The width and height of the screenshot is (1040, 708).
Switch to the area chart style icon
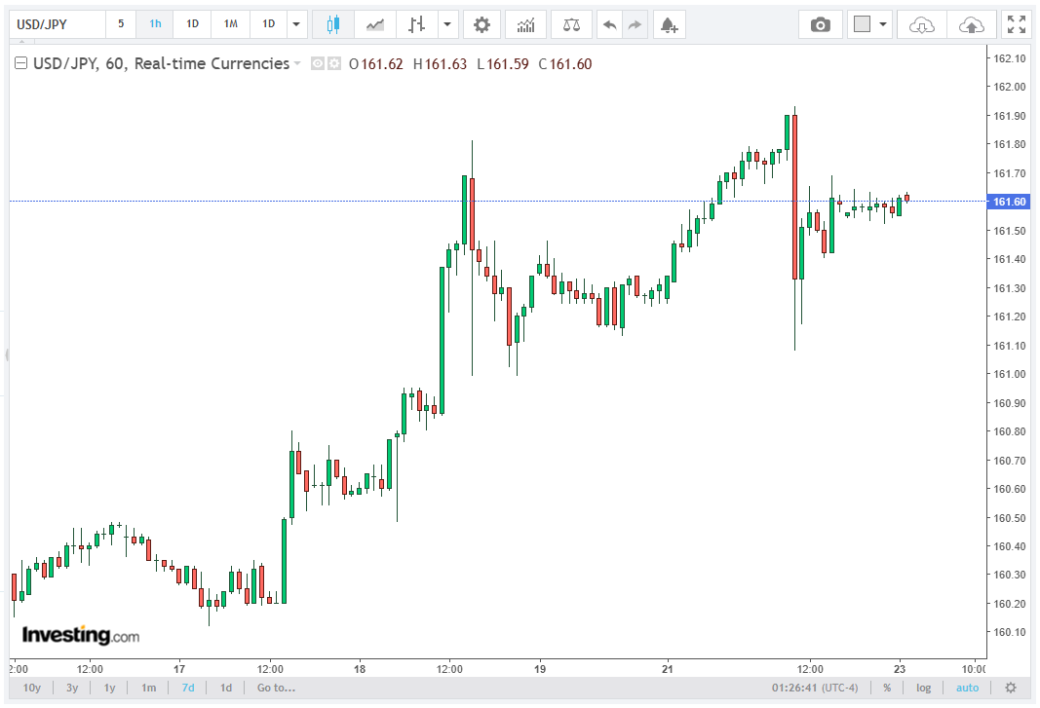(374, 25)
